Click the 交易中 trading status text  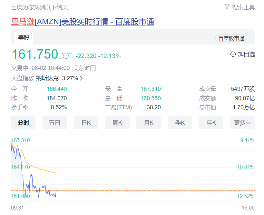[x=20, y=68]
